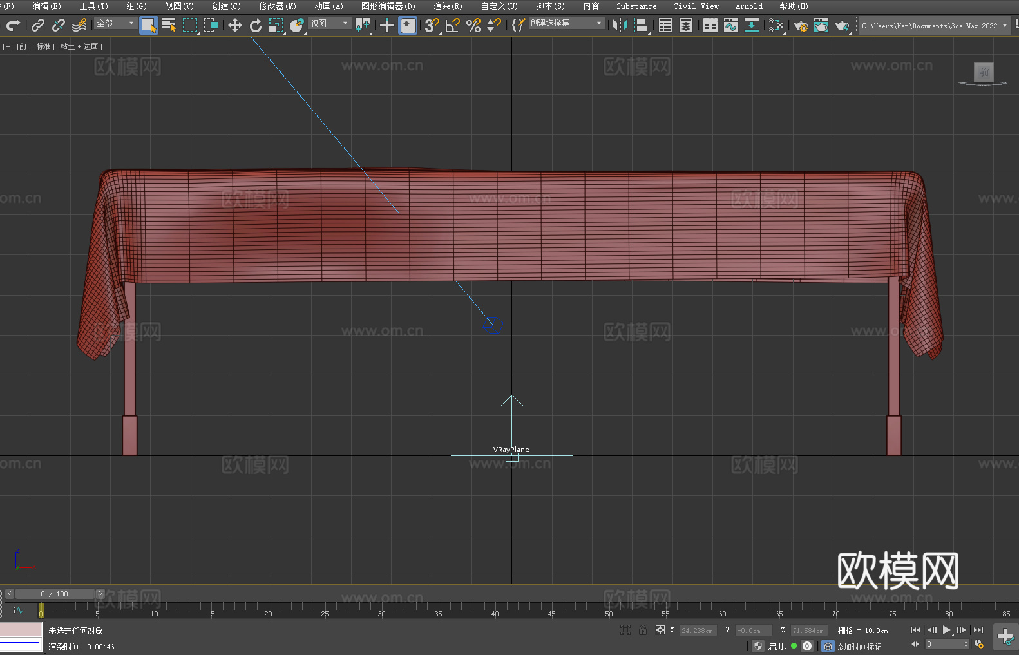Image resolution: width=1019 pixels, height=655 pixels.
Task: Toggle Angle Snap
Action: coord(453,25)
